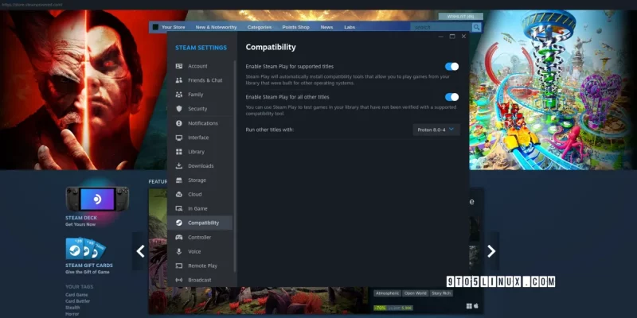637x318 pixels.
Task: Toggle Enable Steam Play for all other titles
Action: tap(451, 97)
